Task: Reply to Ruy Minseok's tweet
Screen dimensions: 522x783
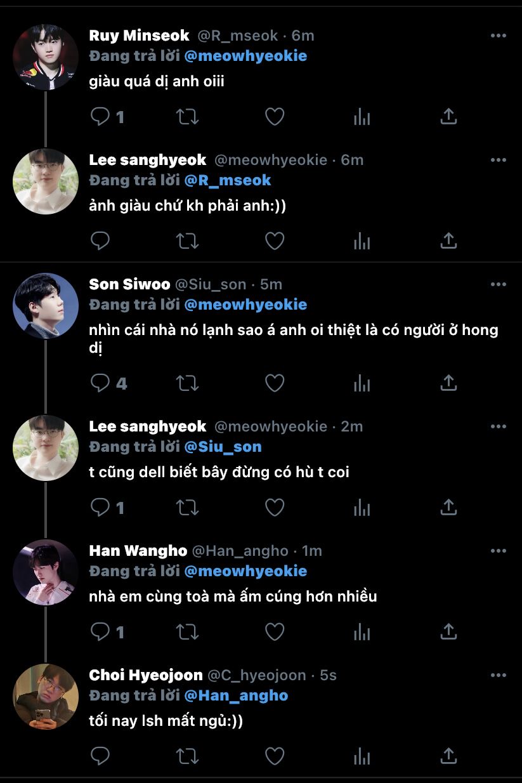Action: click(100, 117)
